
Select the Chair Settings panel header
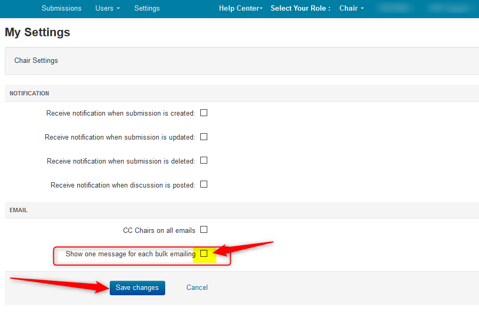pos(36,61)
